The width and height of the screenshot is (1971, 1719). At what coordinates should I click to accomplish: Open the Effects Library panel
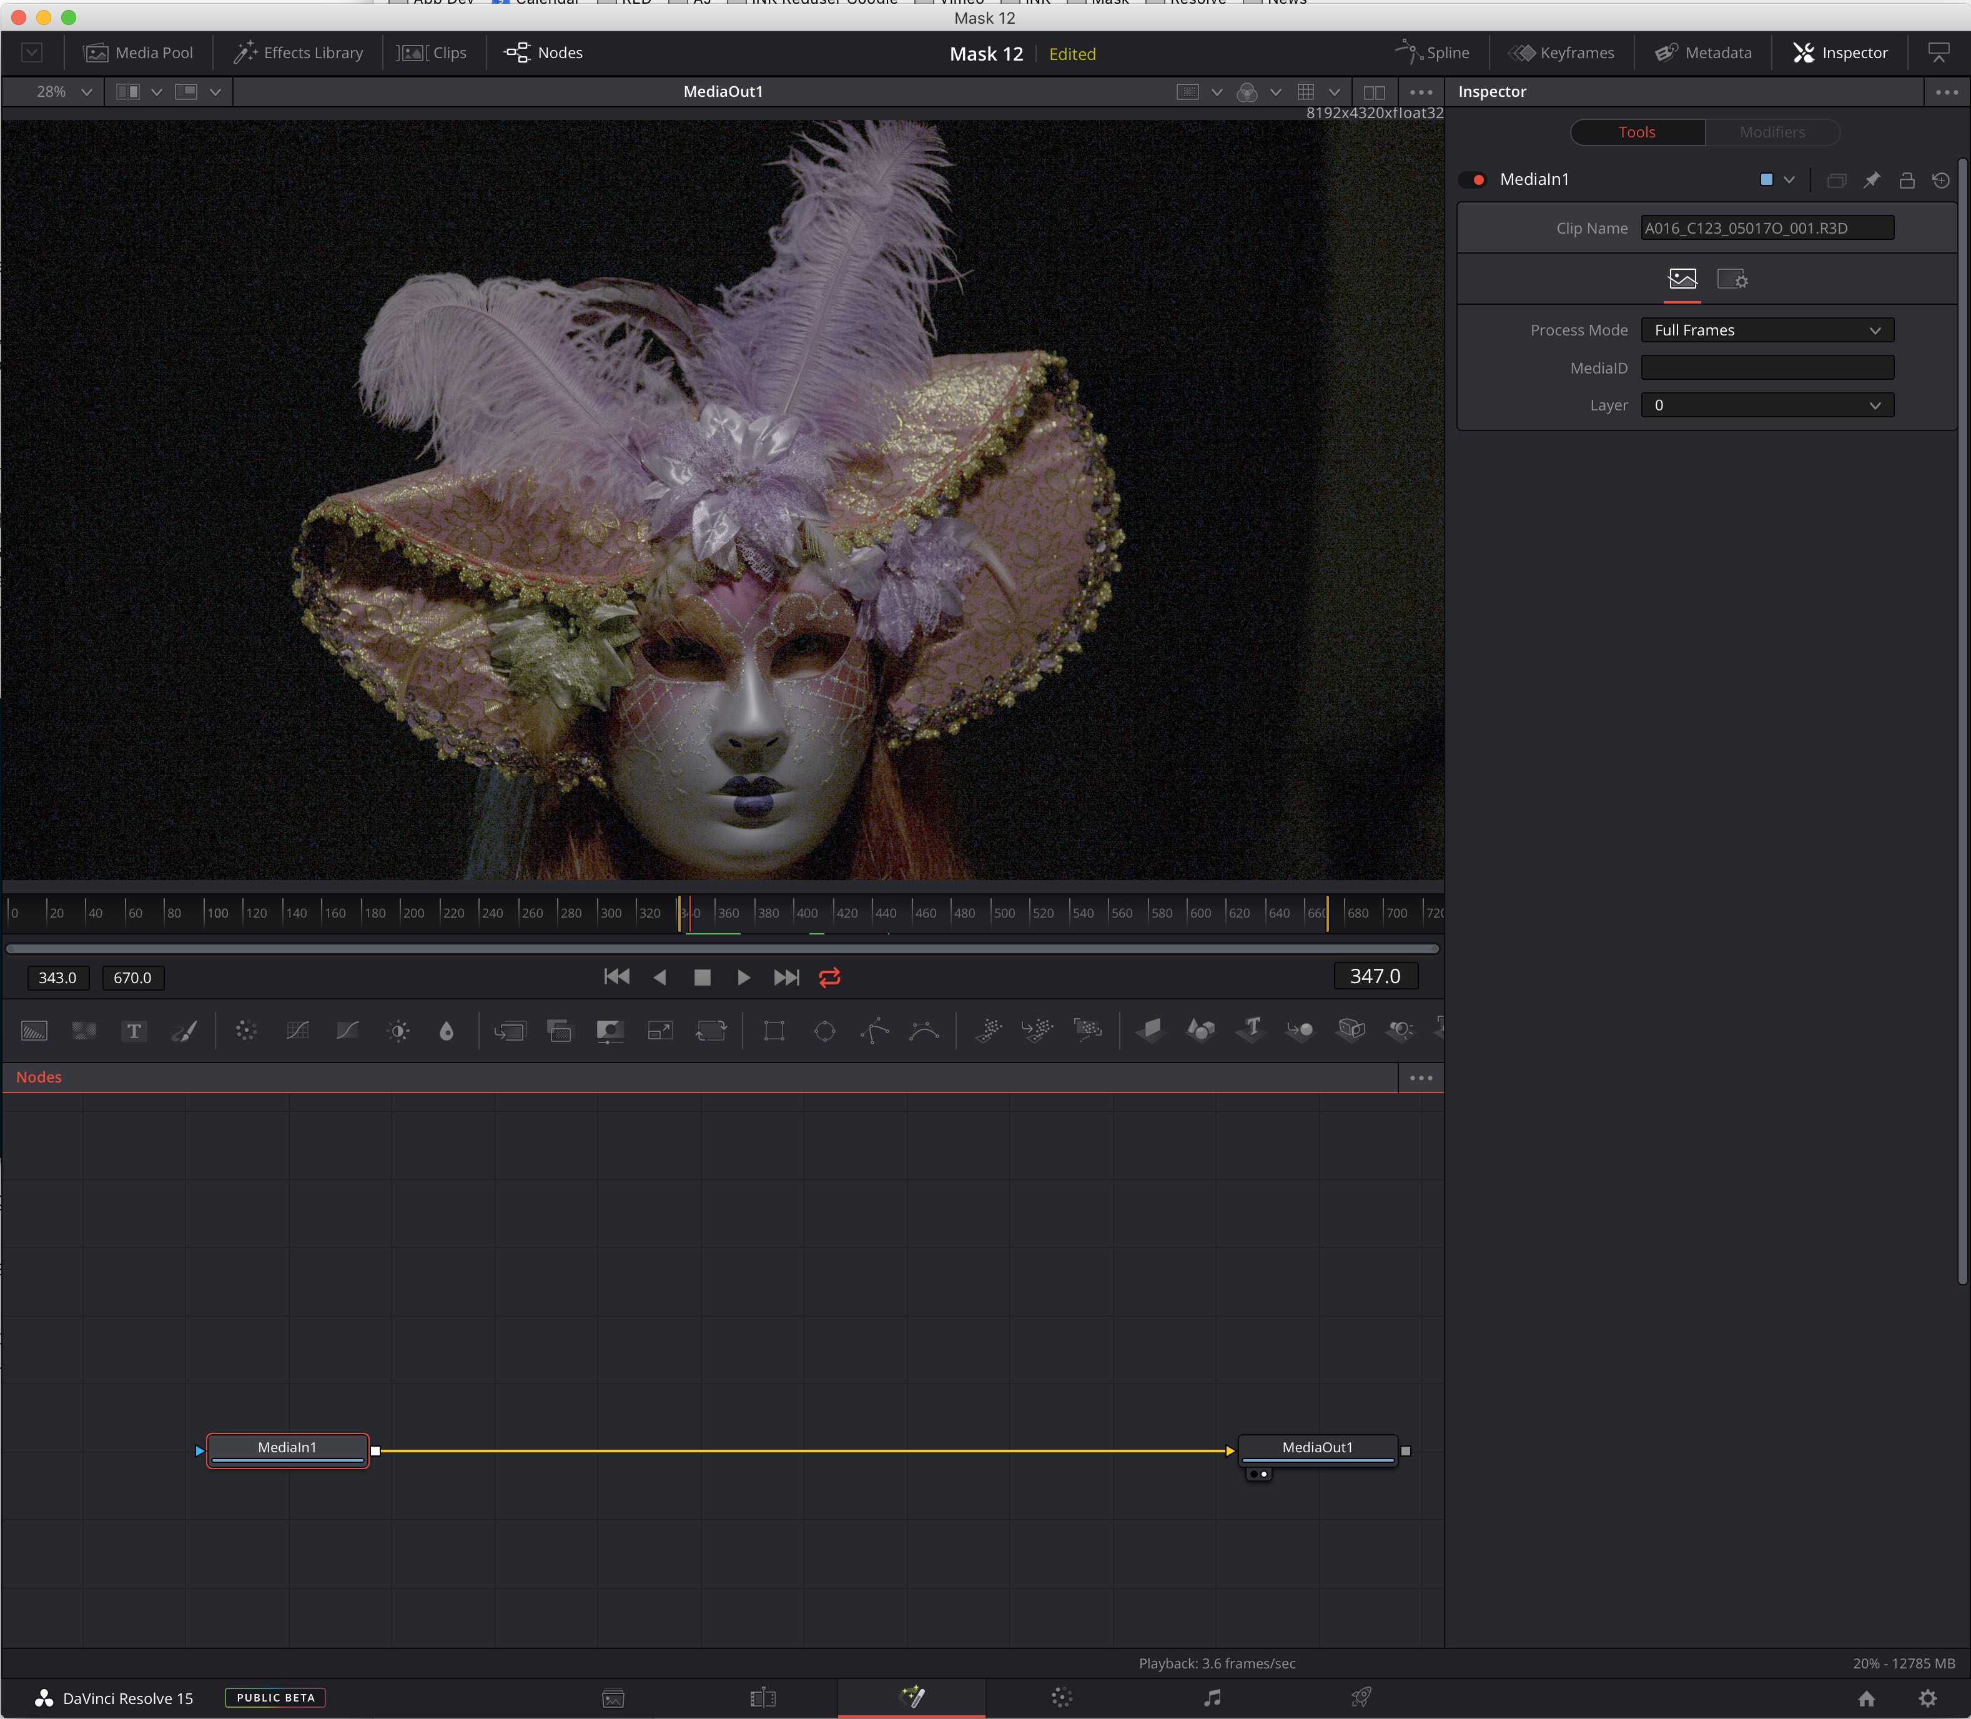[299, 52]
